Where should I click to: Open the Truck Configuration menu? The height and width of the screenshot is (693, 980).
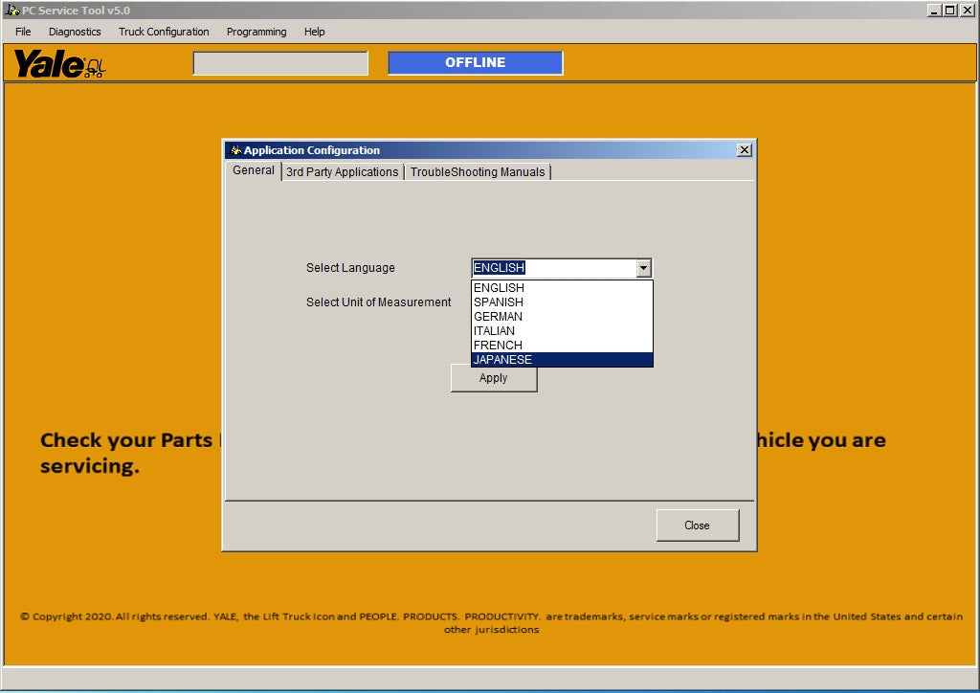pos(164,32)
